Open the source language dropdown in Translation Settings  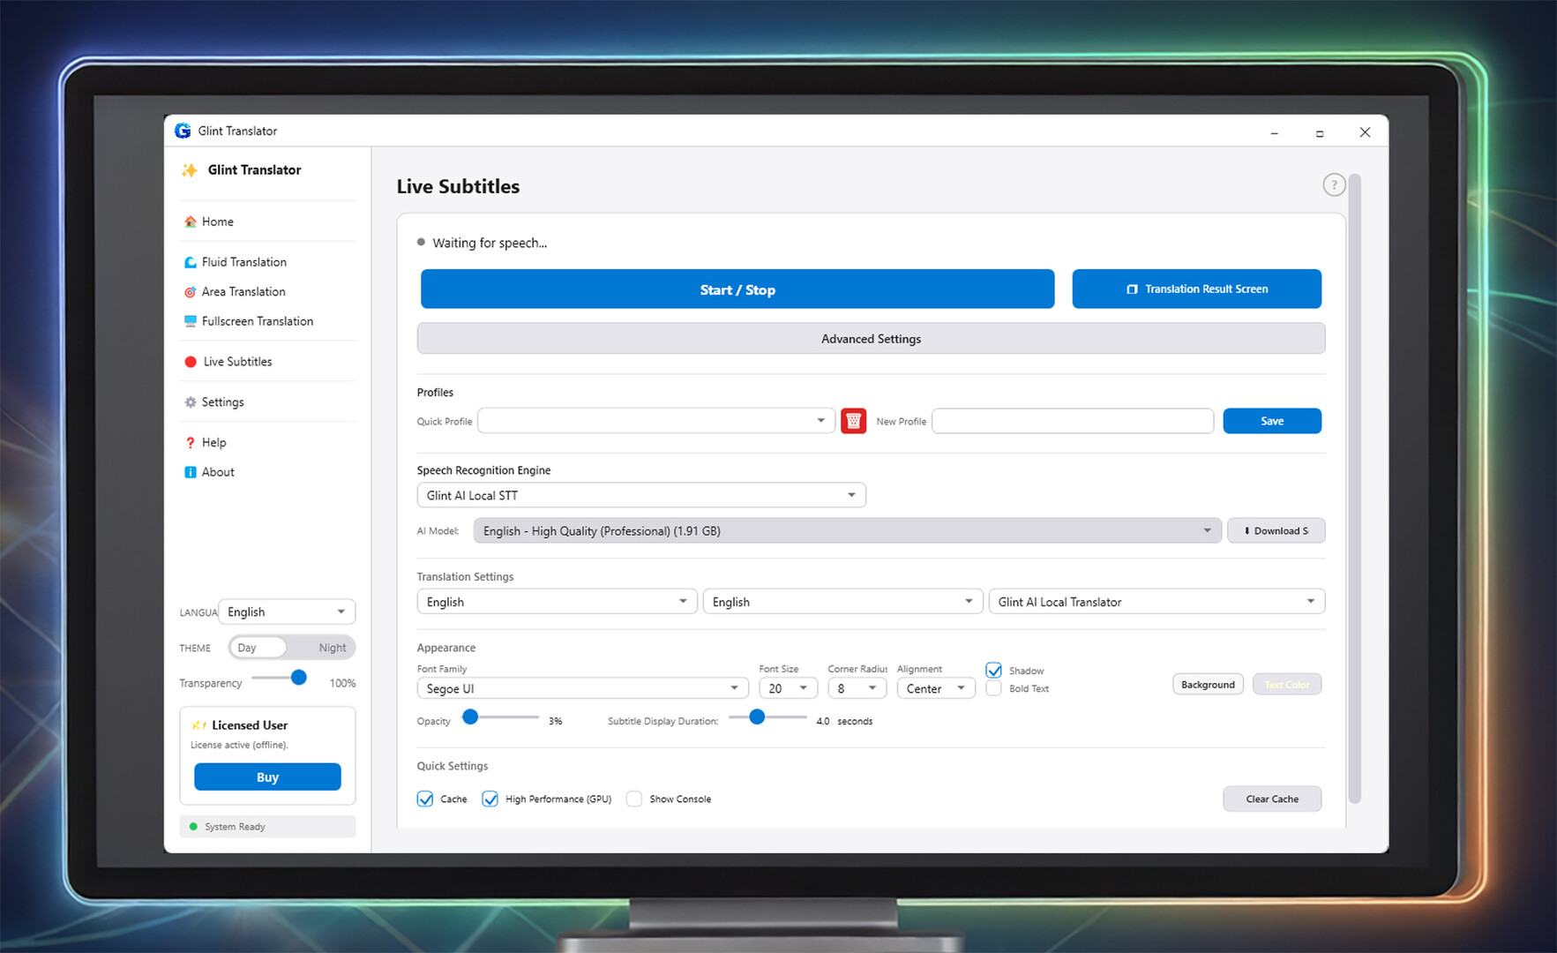(x=557, y=602)
